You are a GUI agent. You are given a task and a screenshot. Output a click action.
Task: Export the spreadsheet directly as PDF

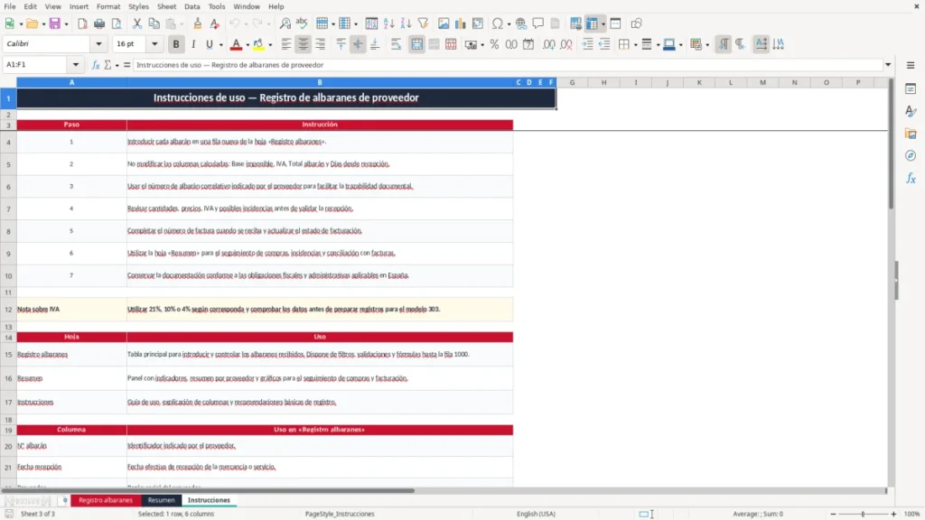click(82, 23)
